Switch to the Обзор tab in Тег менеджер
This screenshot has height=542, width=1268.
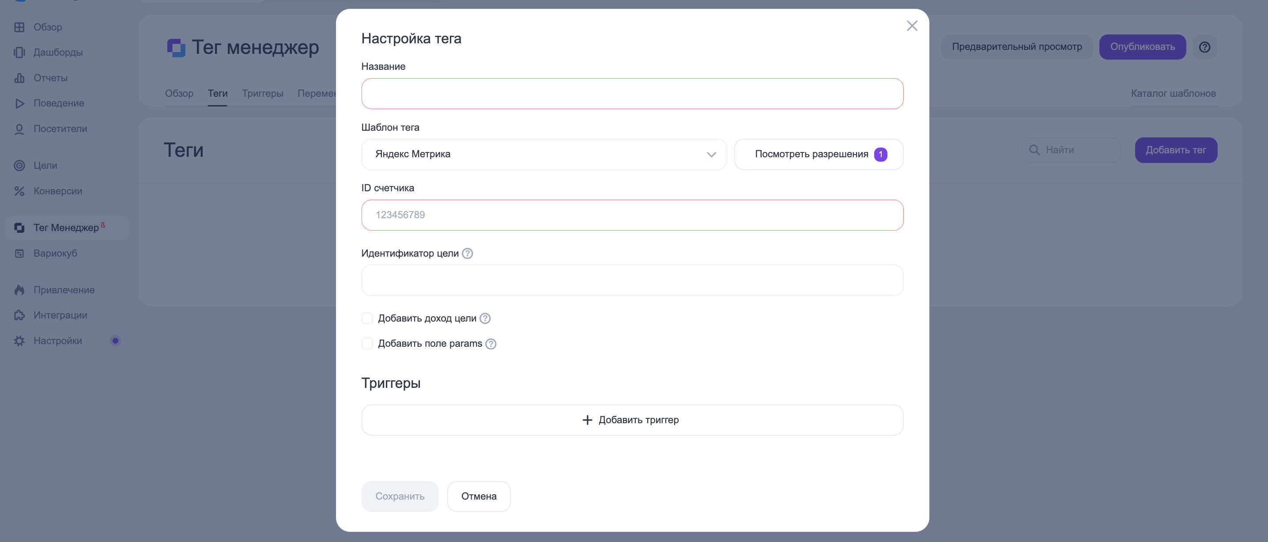(x=179, y=94)
